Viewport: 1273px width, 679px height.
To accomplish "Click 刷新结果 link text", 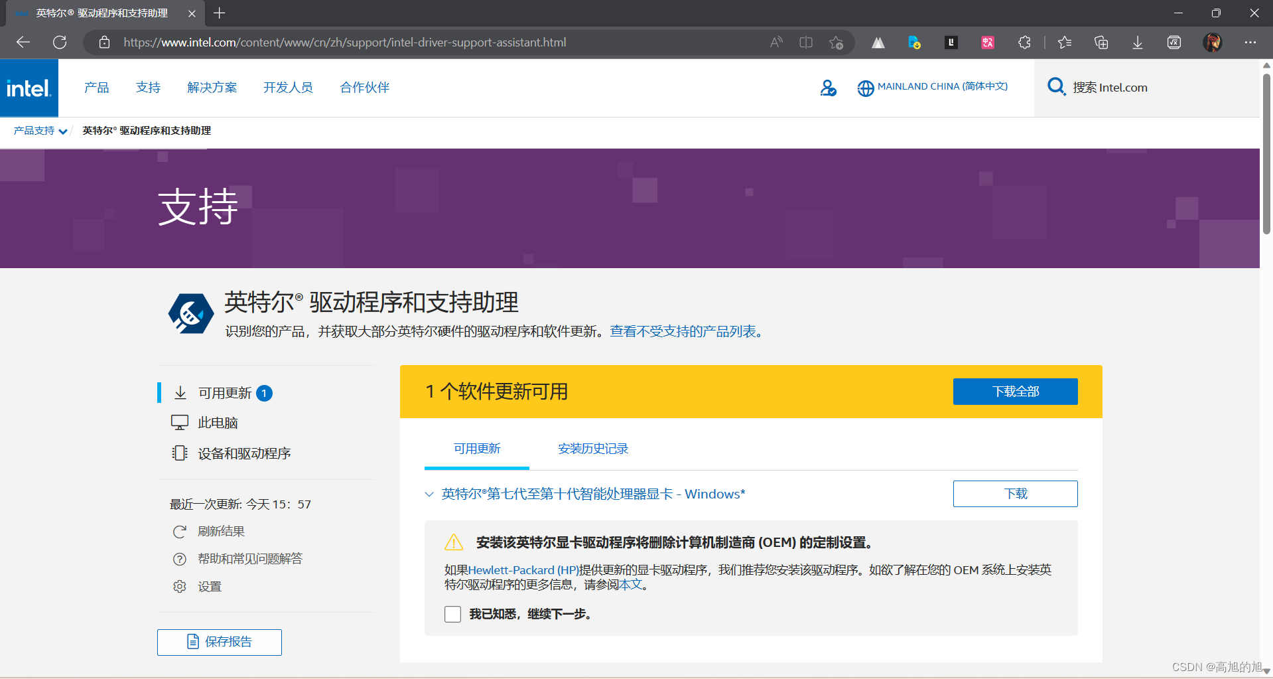I will click(222, 532).
